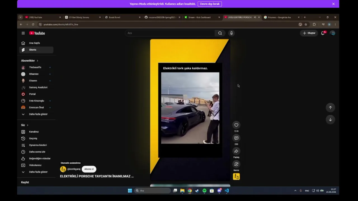Open Beğendiğim videolar
358x201 pixels.
coord(36,159)
